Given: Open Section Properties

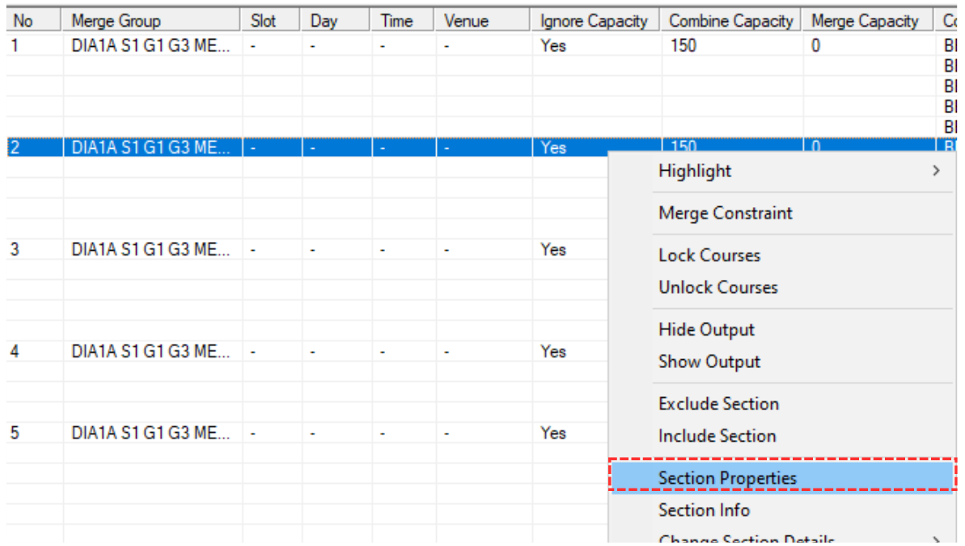Looking at the screenshot, I should click(727, 478).
